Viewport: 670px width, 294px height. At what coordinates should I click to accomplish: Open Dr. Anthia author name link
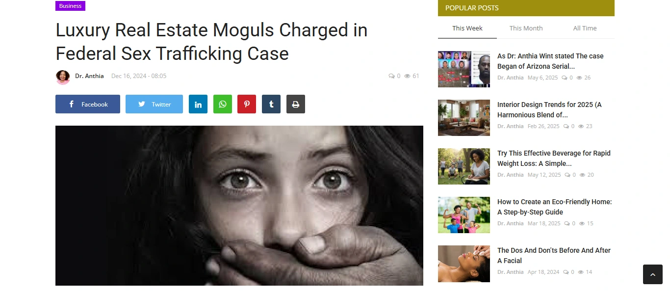pos(89,76)
